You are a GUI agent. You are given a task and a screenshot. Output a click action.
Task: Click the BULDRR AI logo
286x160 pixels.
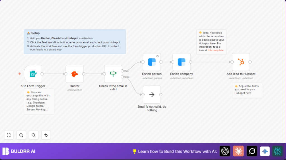coord(19,151)
